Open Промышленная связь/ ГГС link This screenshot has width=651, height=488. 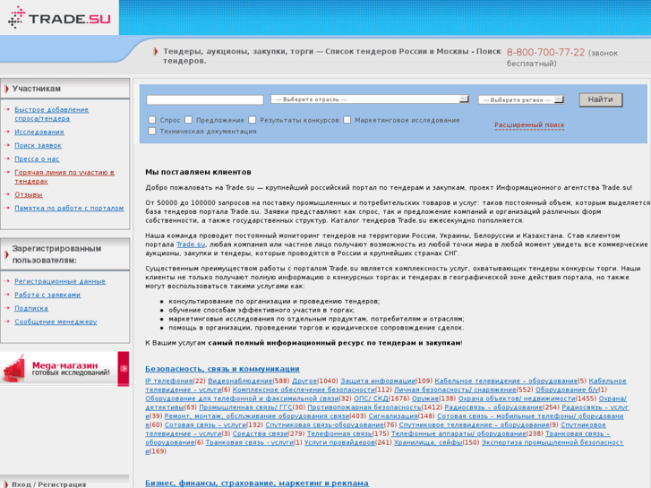click(x=245, y=407)
